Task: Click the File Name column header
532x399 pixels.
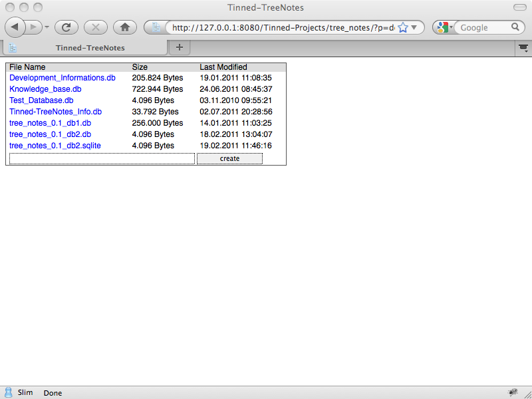Action: tap(27, 67)
